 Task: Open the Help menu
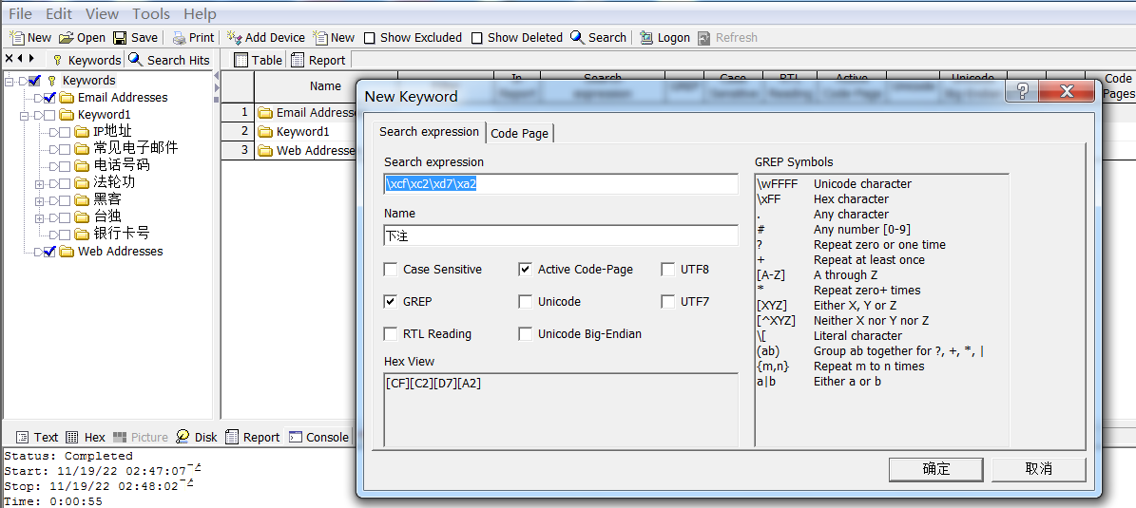pyautogui.click(x=200, y=13)
